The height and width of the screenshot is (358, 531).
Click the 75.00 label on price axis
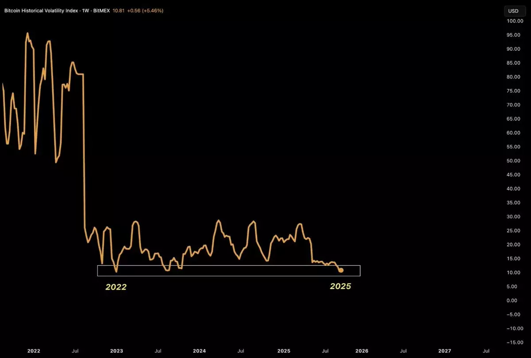[x=515, y=91]
